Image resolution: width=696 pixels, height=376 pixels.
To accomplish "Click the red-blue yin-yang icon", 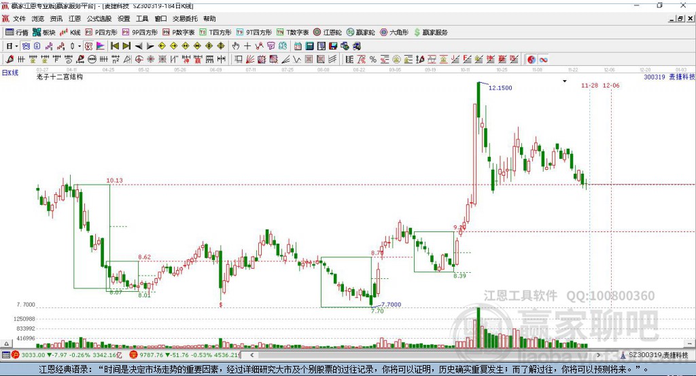I will [532, 60].
